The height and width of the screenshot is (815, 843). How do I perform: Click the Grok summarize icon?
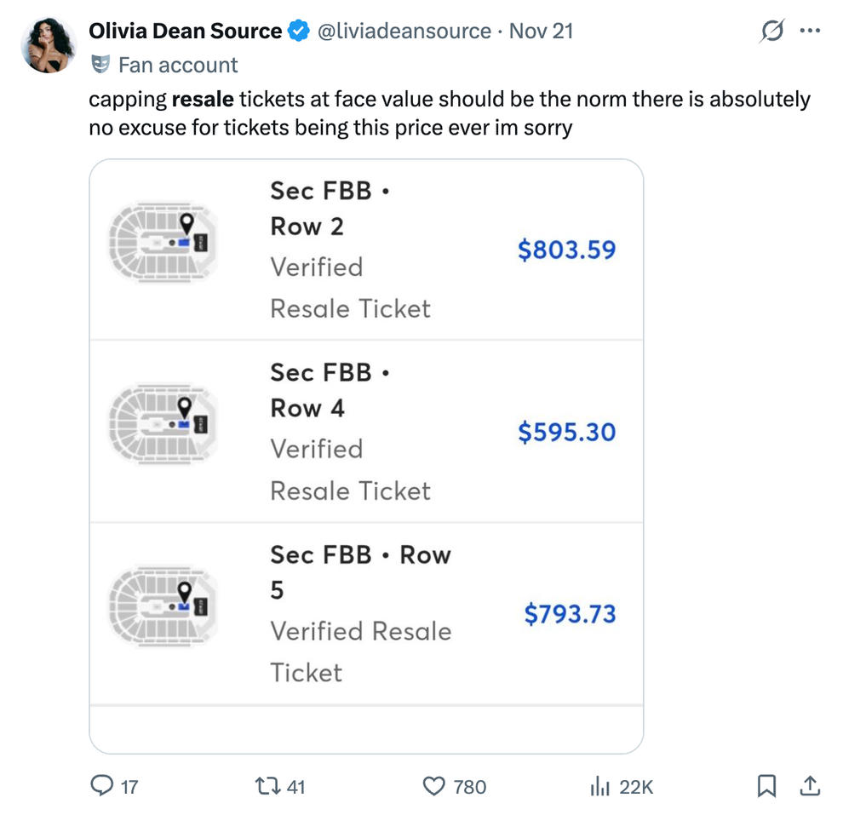pyautogui.click(x=771, y=30)
